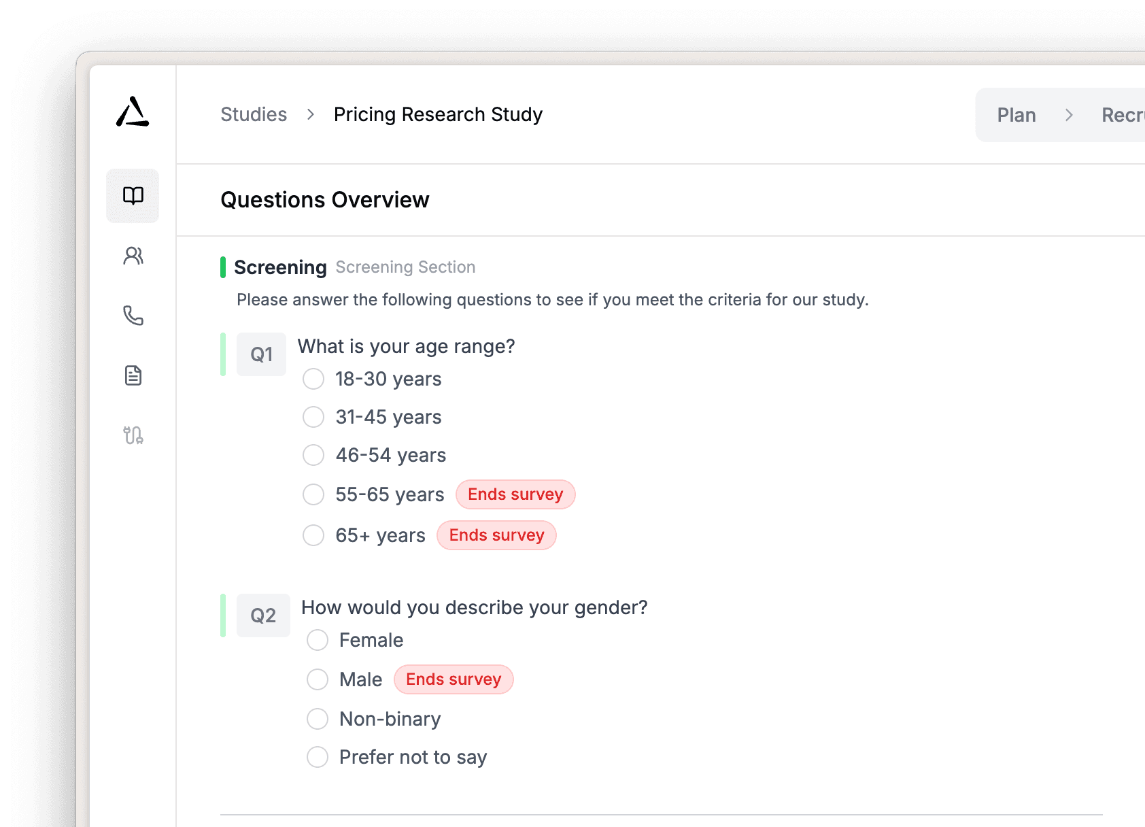Open the participants panel icon
Viewport: 1145px width, 827px height.
(133, 256)
